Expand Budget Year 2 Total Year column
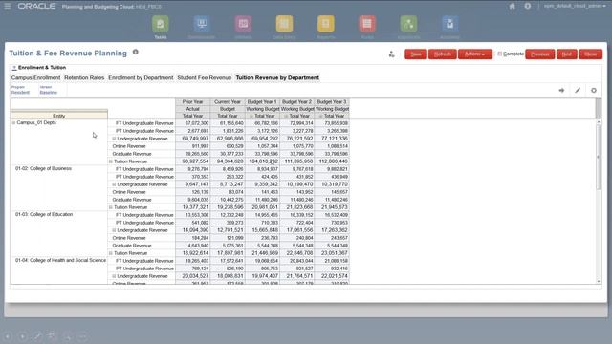The width and height of the screenshot is (612, 344). tap(286, 117)
